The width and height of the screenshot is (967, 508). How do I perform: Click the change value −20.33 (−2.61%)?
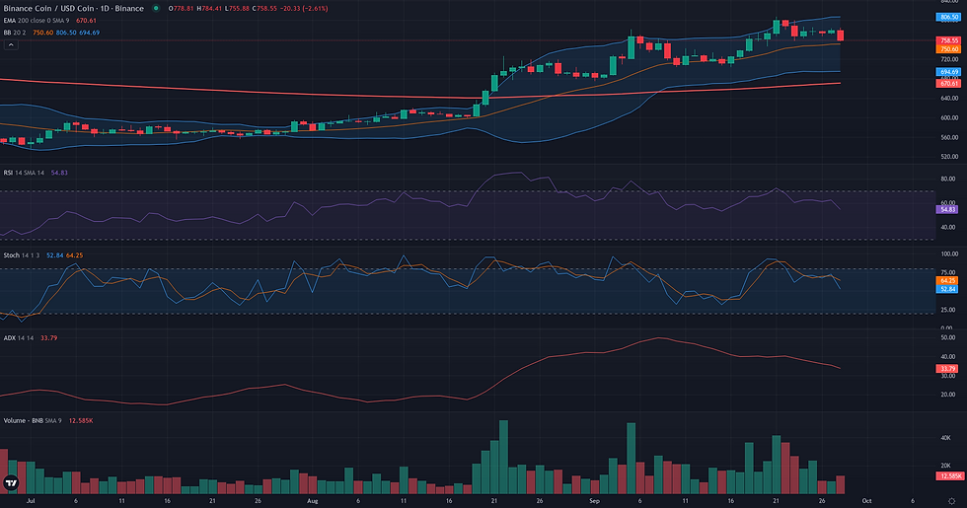304,9
